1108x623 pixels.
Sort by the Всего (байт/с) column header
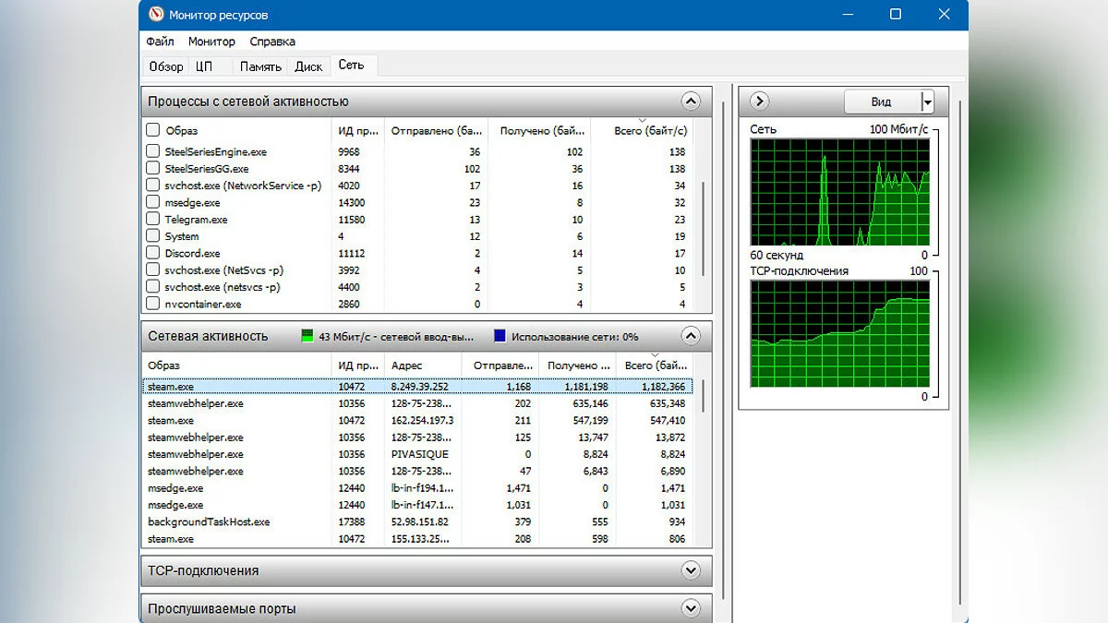click(650, 131)
